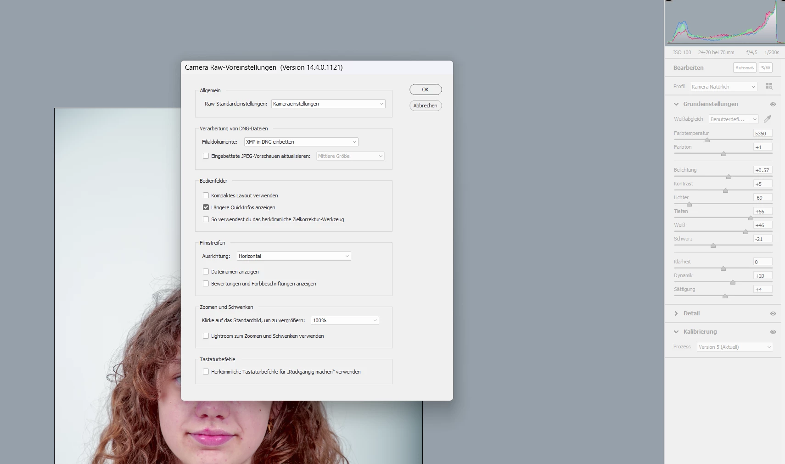Screen dimensions: 785x464
Task: Enable Lightroom zum Zoomen und Schwenken
Action: coord(206,336)
